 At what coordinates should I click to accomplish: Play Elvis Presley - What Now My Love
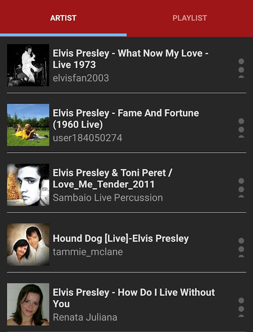pos(130,59)
